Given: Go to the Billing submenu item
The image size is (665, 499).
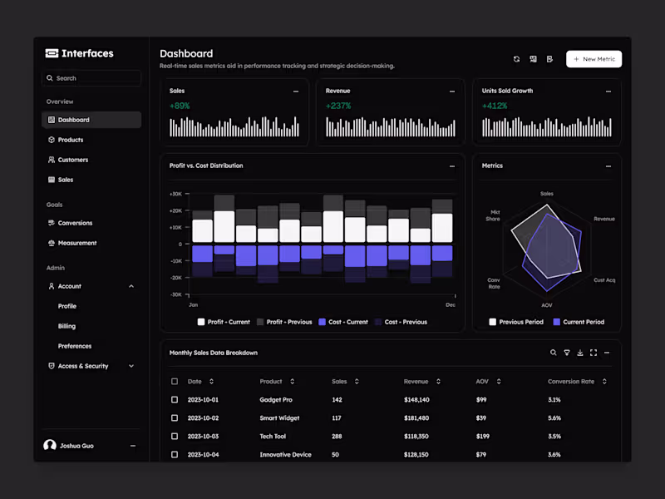Looking at the screenshot, I should tap(66, 326).
